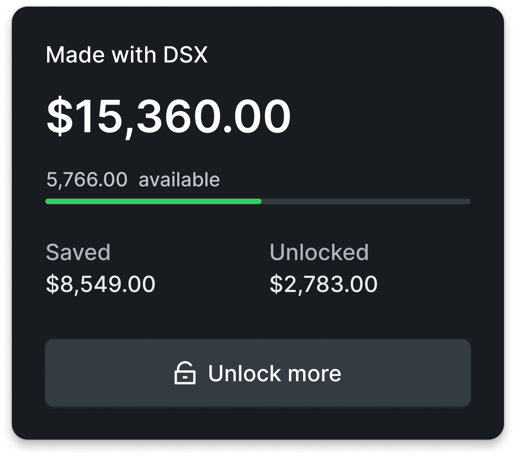Viewport: 515px width, 456px height.
Task: Click the lock symbol next to Unlock more
Action: pos(186,373)
